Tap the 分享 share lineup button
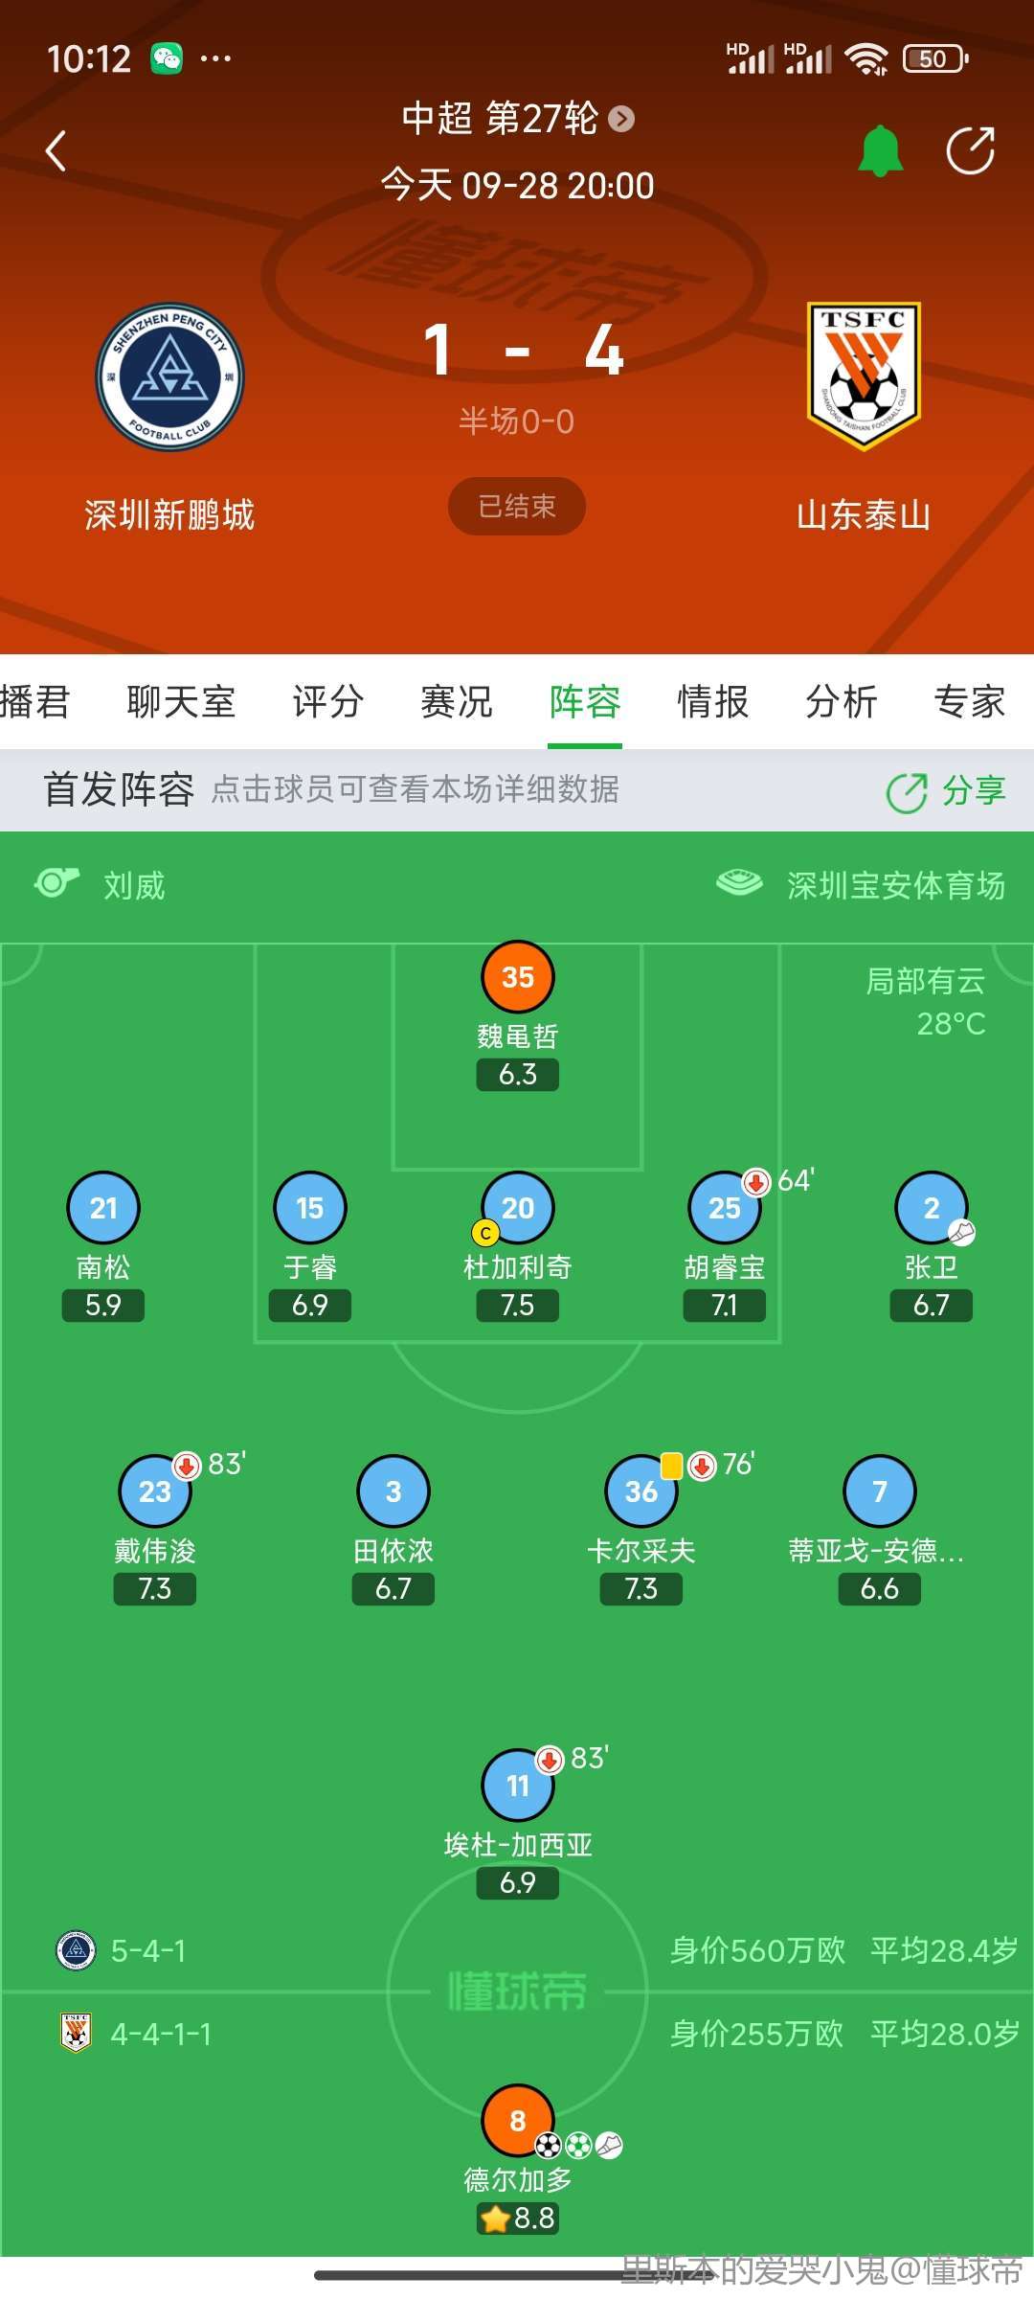This screenshot has height=2299, width=1034. (x=946, y=791)
